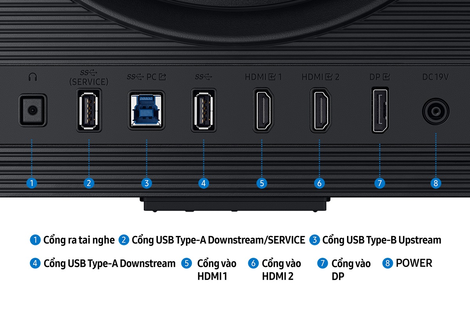Image resolution: width=470 pixels, height=313 pixels.
Task: Click the headphone symbol above the audio jack
Action: [x=33, y=77]
